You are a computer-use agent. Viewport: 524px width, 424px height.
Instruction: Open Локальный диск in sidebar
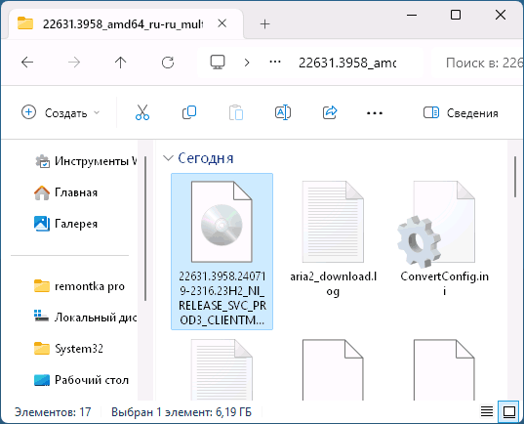(x=86, y=318)
